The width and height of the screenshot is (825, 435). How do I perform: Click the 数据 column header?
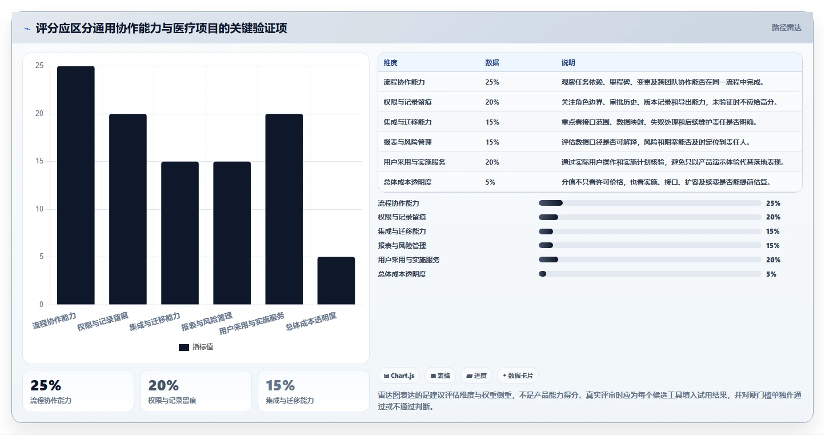492,62
